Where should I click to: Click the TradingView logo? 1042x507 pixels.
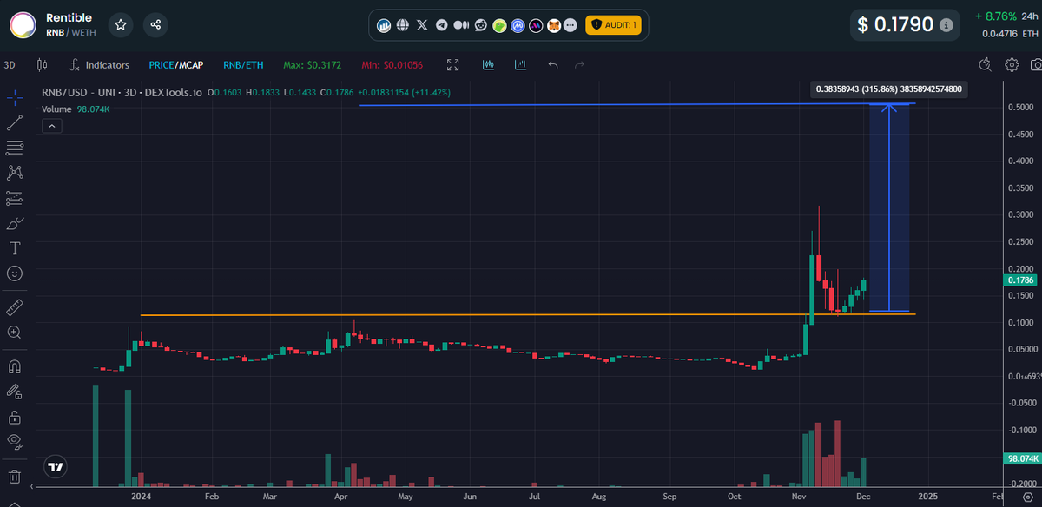[56, 467]
